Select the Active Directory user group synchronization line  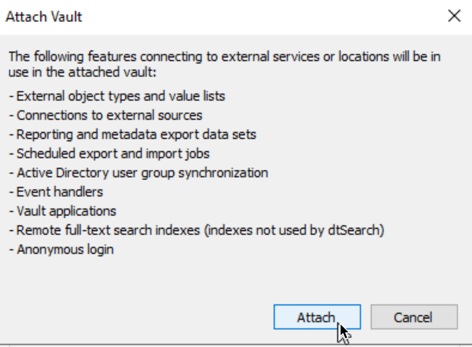tap(139, 173)
